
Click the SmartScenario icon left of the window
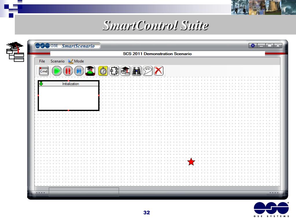[15, 52]
